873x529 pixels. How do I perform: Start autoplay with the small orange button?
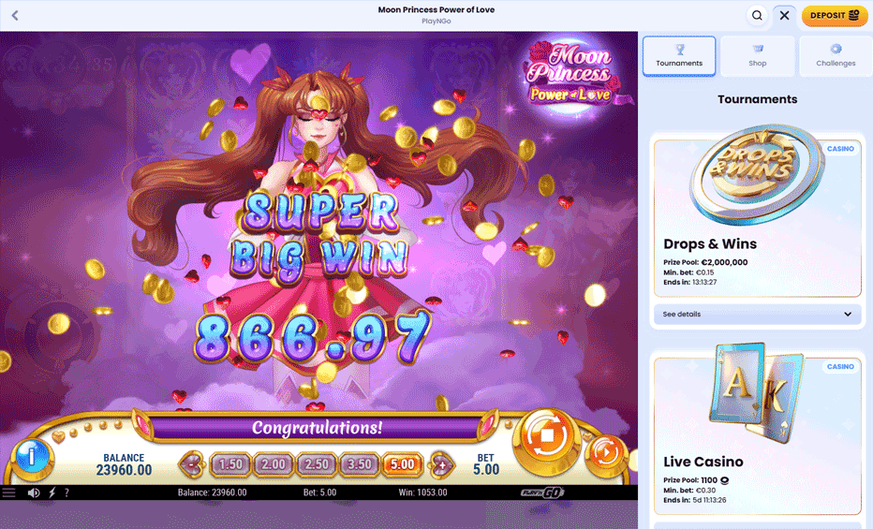click(605, 453)
